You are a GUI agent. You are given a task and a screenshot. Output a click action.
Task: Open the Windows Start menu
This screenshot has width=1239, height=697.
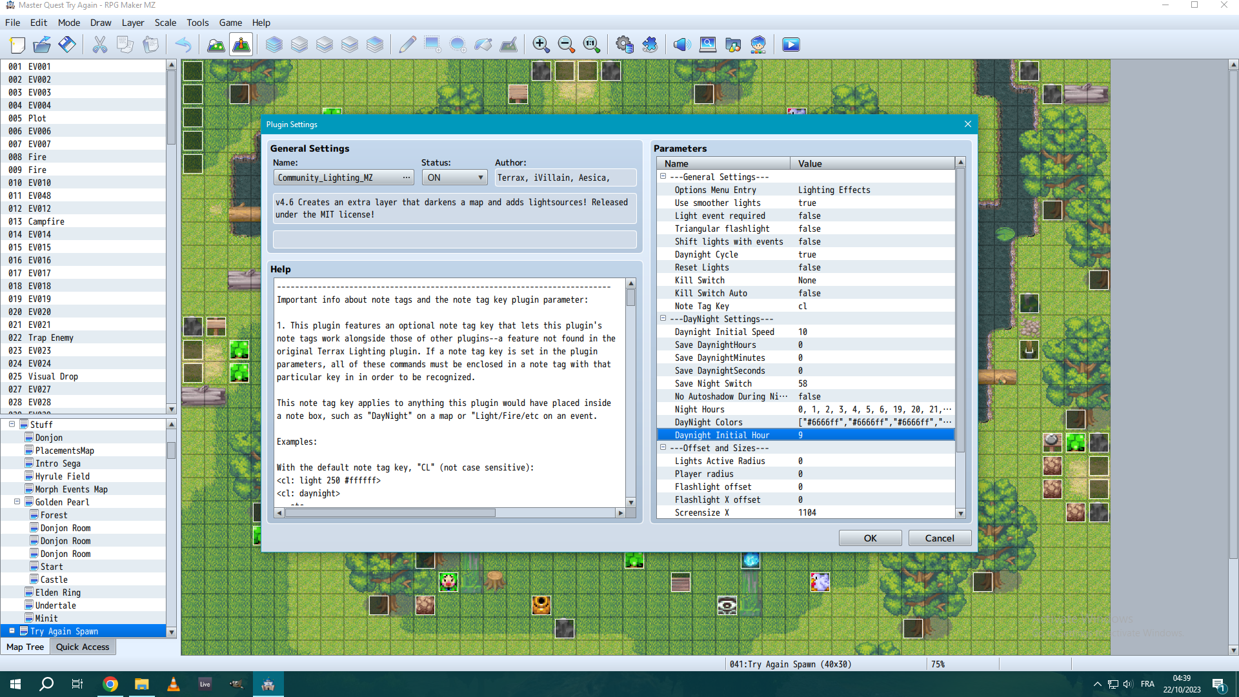coord(15,684)
